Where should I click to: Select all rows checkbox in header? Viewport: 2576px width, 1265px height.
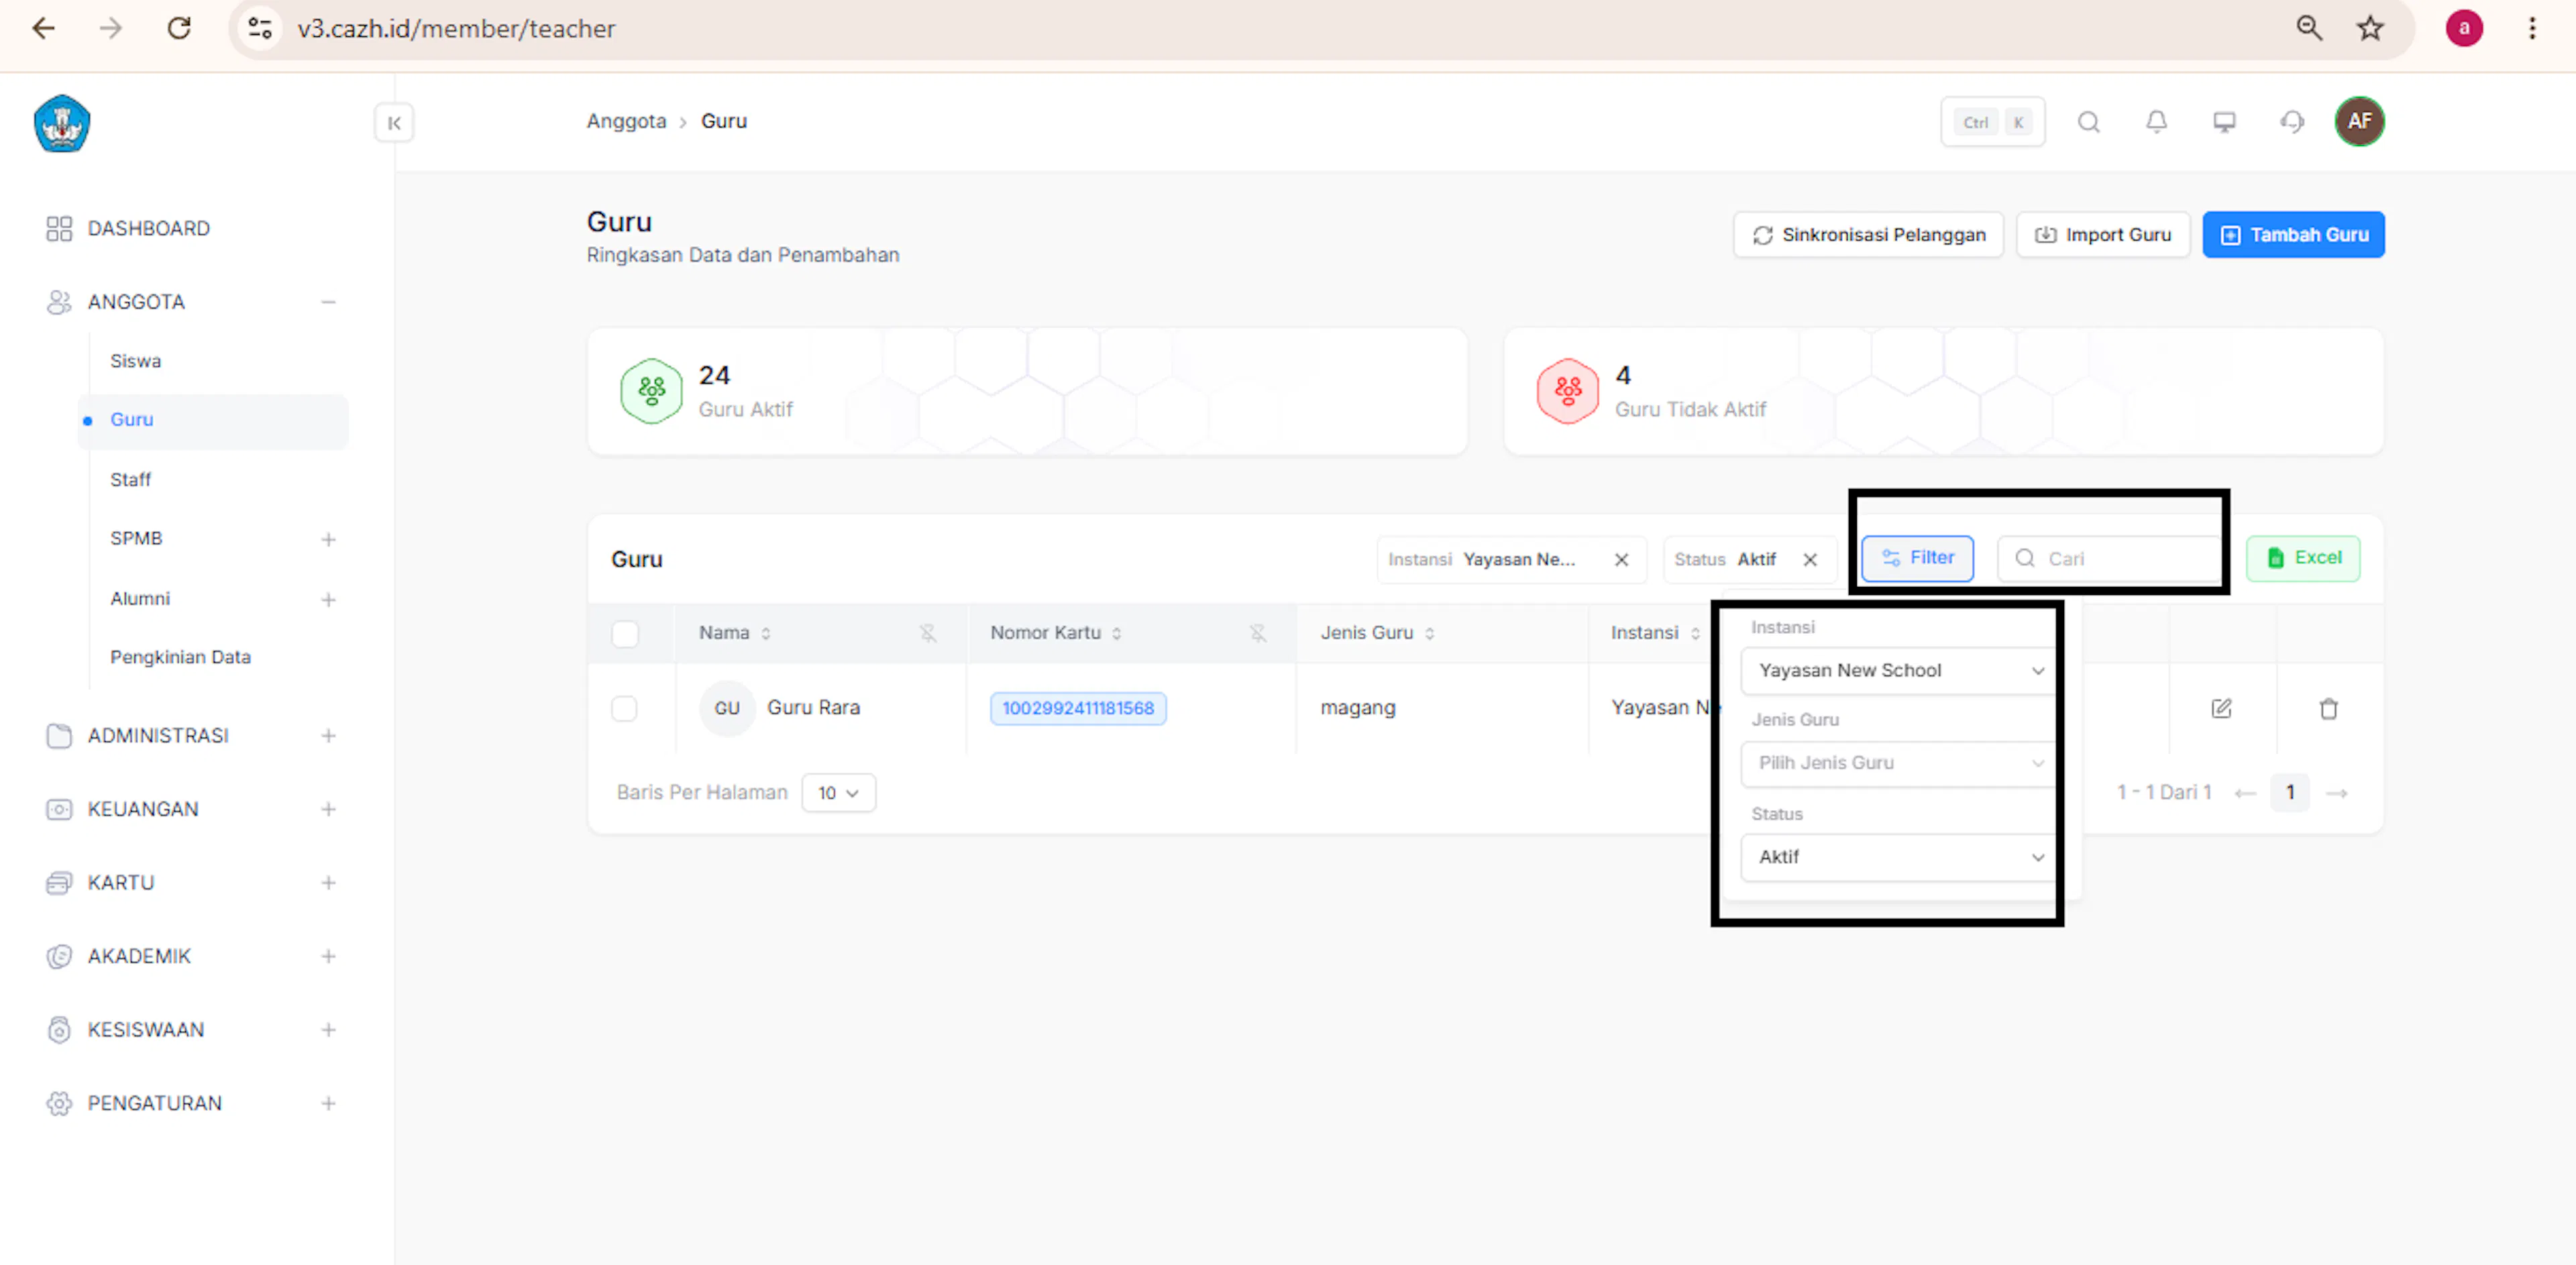coord(625,633)
